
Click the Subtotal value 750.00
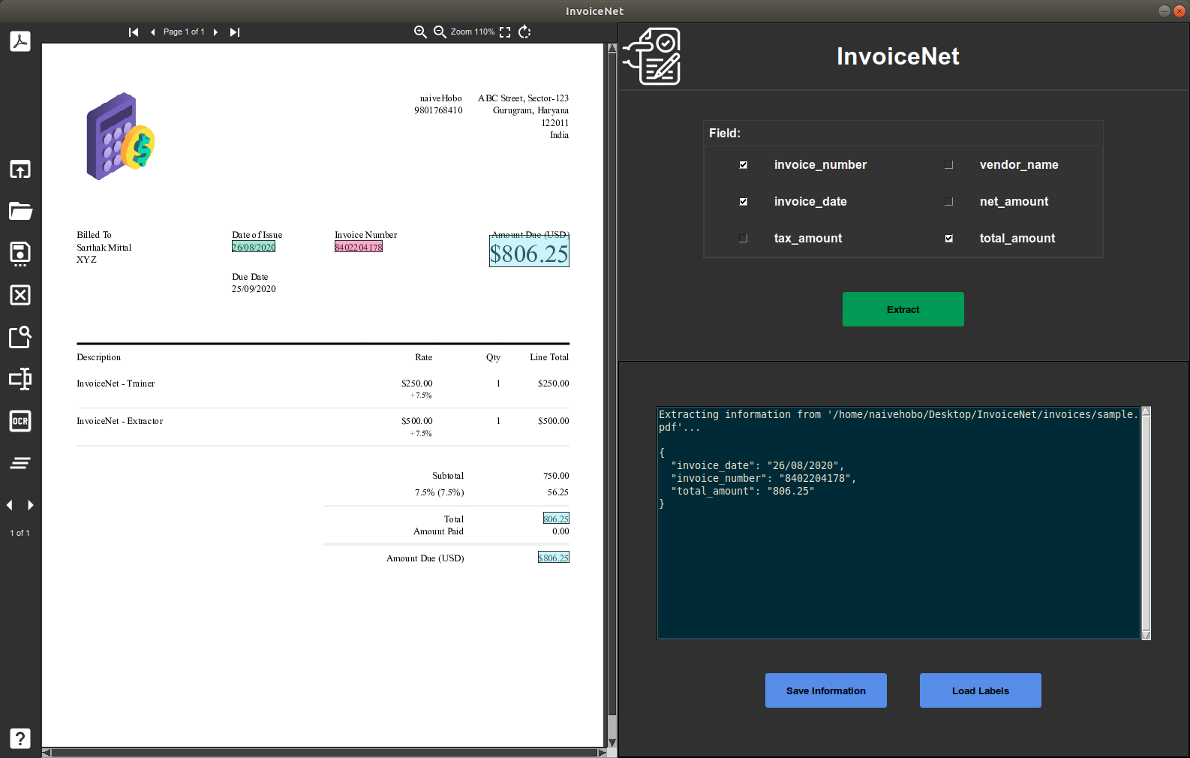point(556,476)
